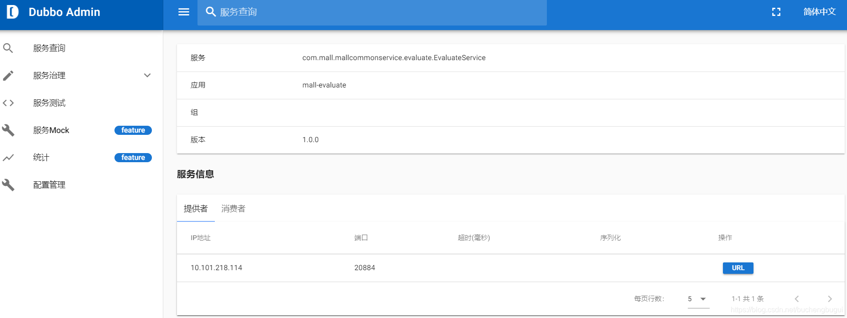
Task: Click the chart line icon beside 统计
Action: pos(8,158)
